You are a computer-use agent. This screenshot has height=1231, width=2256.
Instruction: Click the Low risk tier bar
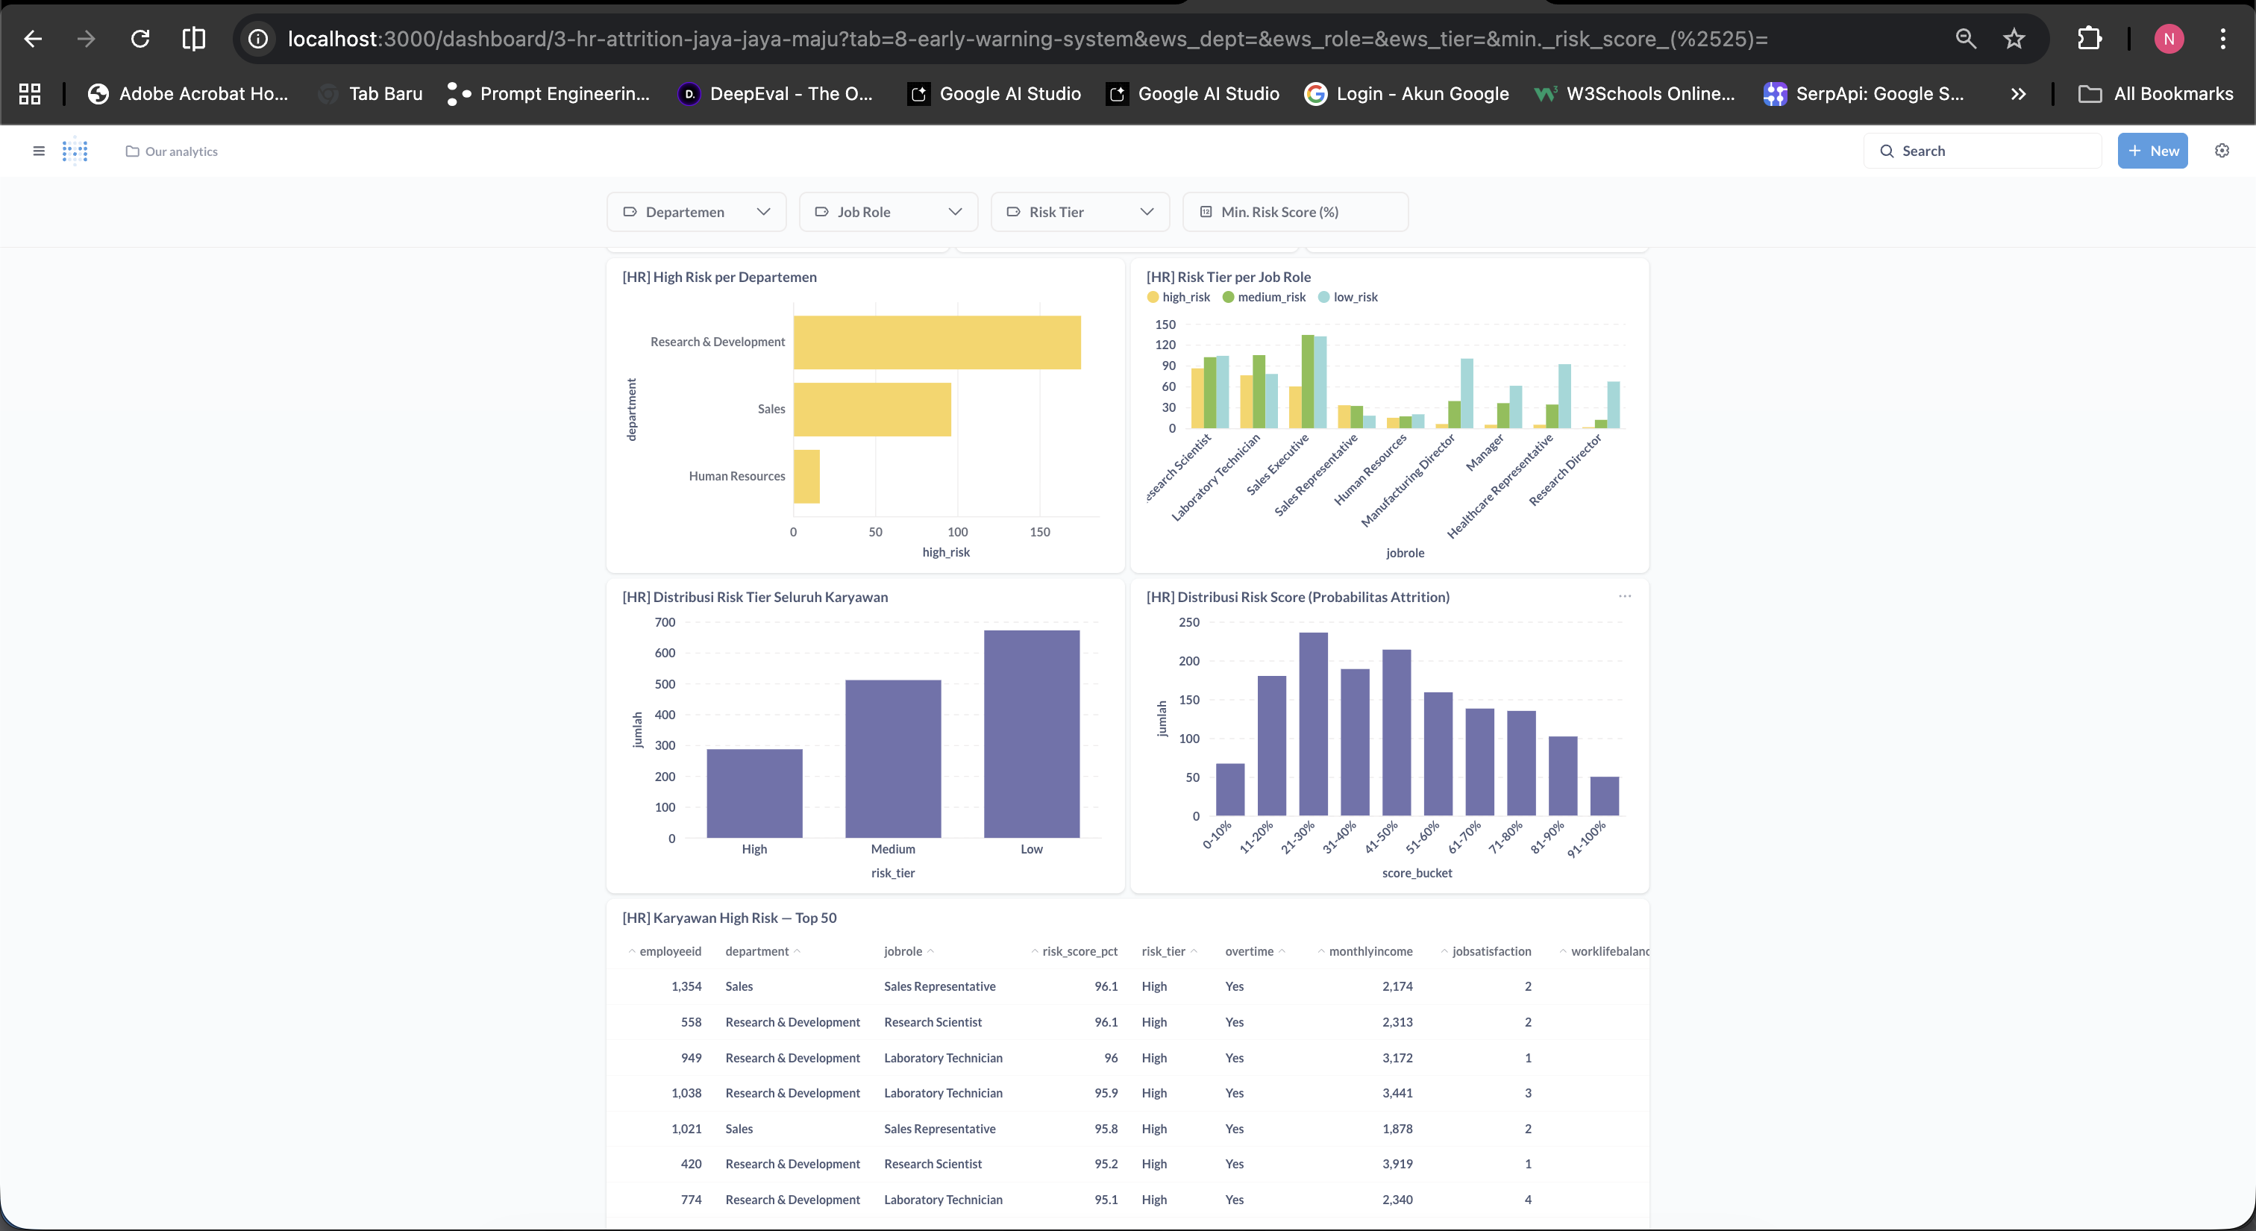pos(1032,733)
